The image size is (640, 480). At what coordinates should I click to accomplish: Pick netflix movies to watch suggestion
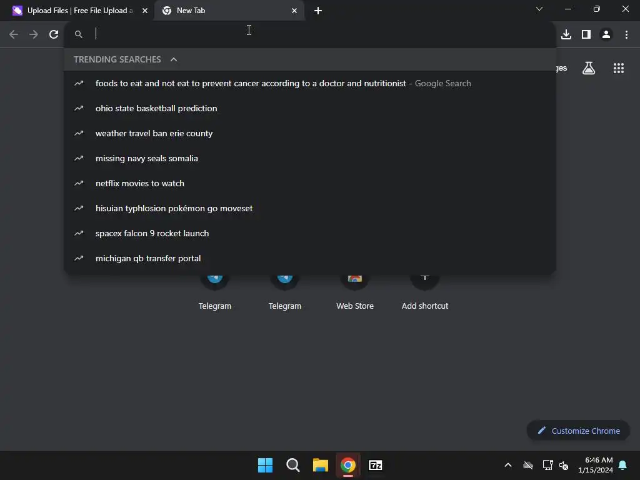(310, 183)
